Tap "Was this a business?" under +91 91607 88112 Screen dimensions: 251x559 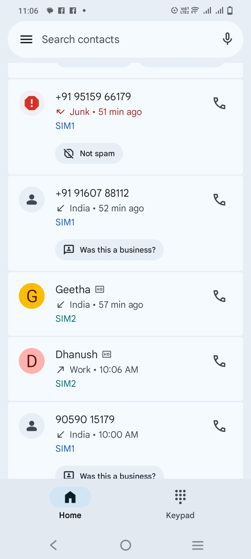[x=109, y=250]
